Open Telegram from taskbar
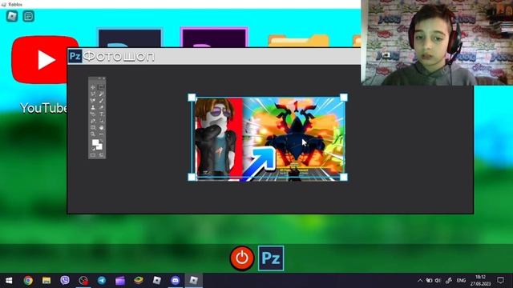 pos(102,281)
